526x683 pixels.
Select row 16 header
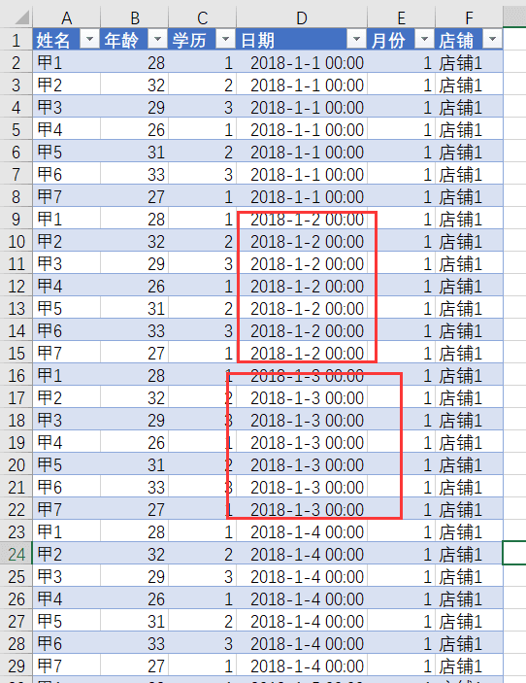point(16,375)
